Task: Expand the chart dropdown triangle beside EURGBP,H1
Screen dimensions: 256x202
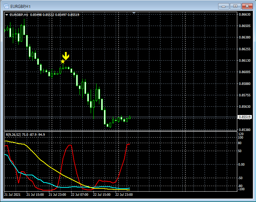Action: click(x=7, y=15)
